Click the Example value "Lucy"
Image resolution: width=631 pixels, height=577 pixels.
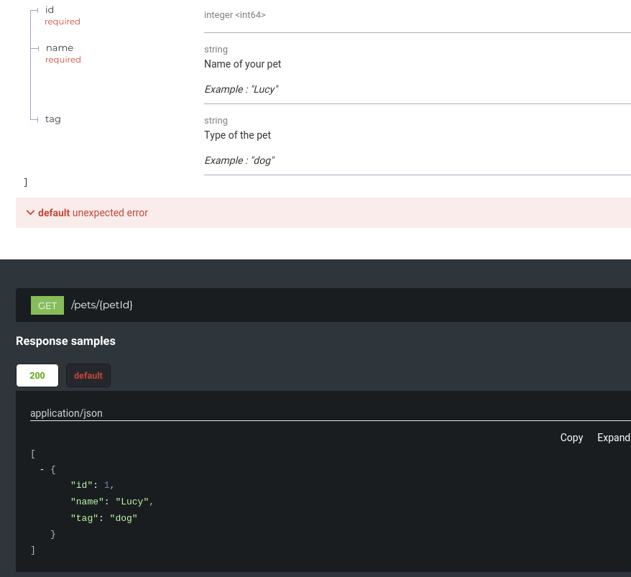pos(241,89)
